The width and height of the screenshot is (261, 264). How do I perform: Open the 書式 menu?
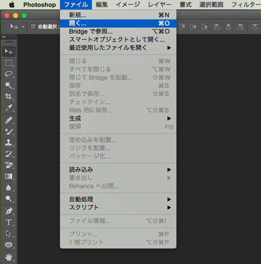point(186,5)
